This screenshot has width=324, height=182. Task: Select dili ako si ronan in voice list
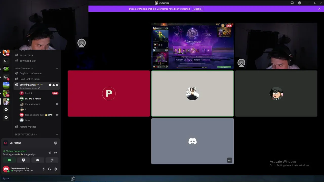click(x=33, y=99)
